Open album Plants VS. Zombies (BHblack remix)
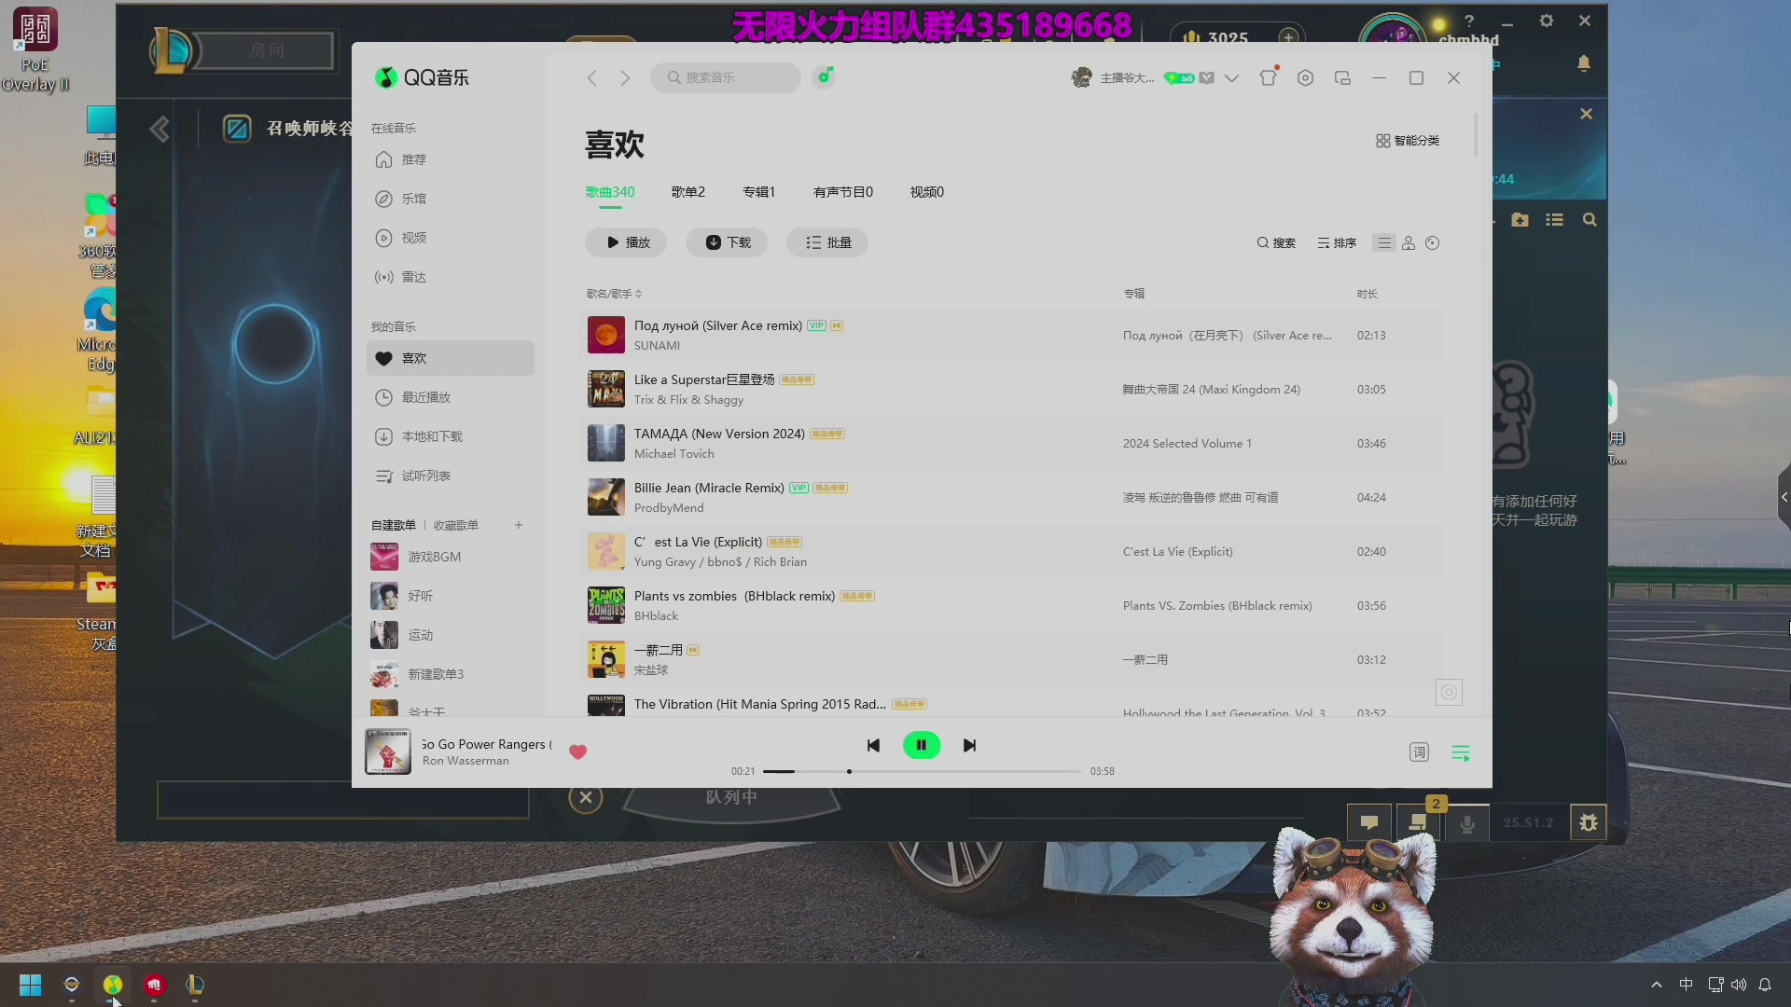This screenshot has width=1791, height=1007. 1217,606
